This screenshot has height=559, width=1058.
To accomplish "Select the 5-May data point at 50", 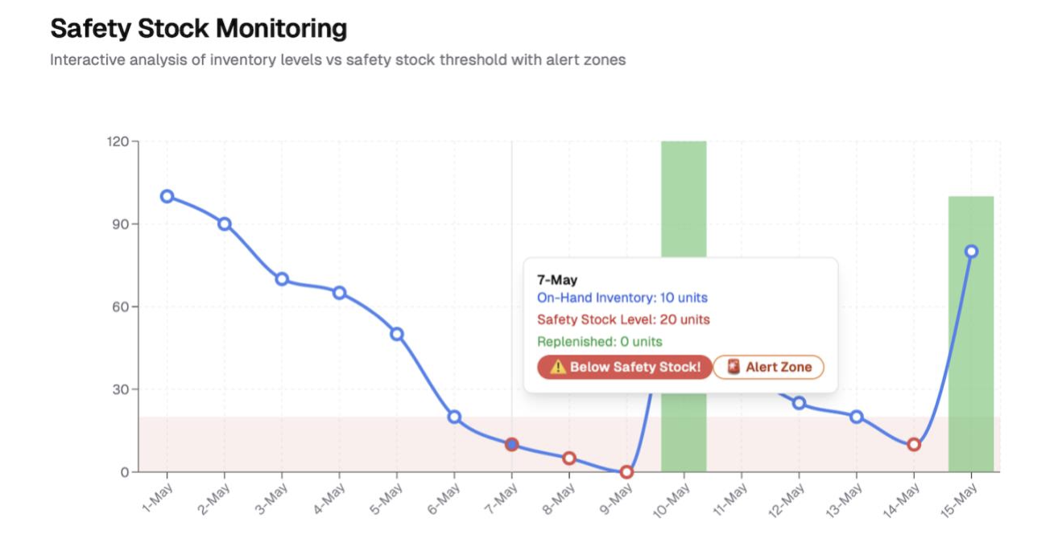I will point(397,334).
